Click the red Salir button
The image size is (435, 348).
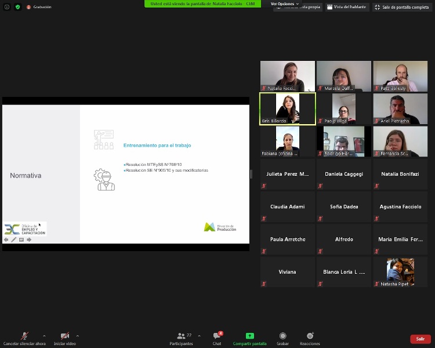tap(420, 339)
